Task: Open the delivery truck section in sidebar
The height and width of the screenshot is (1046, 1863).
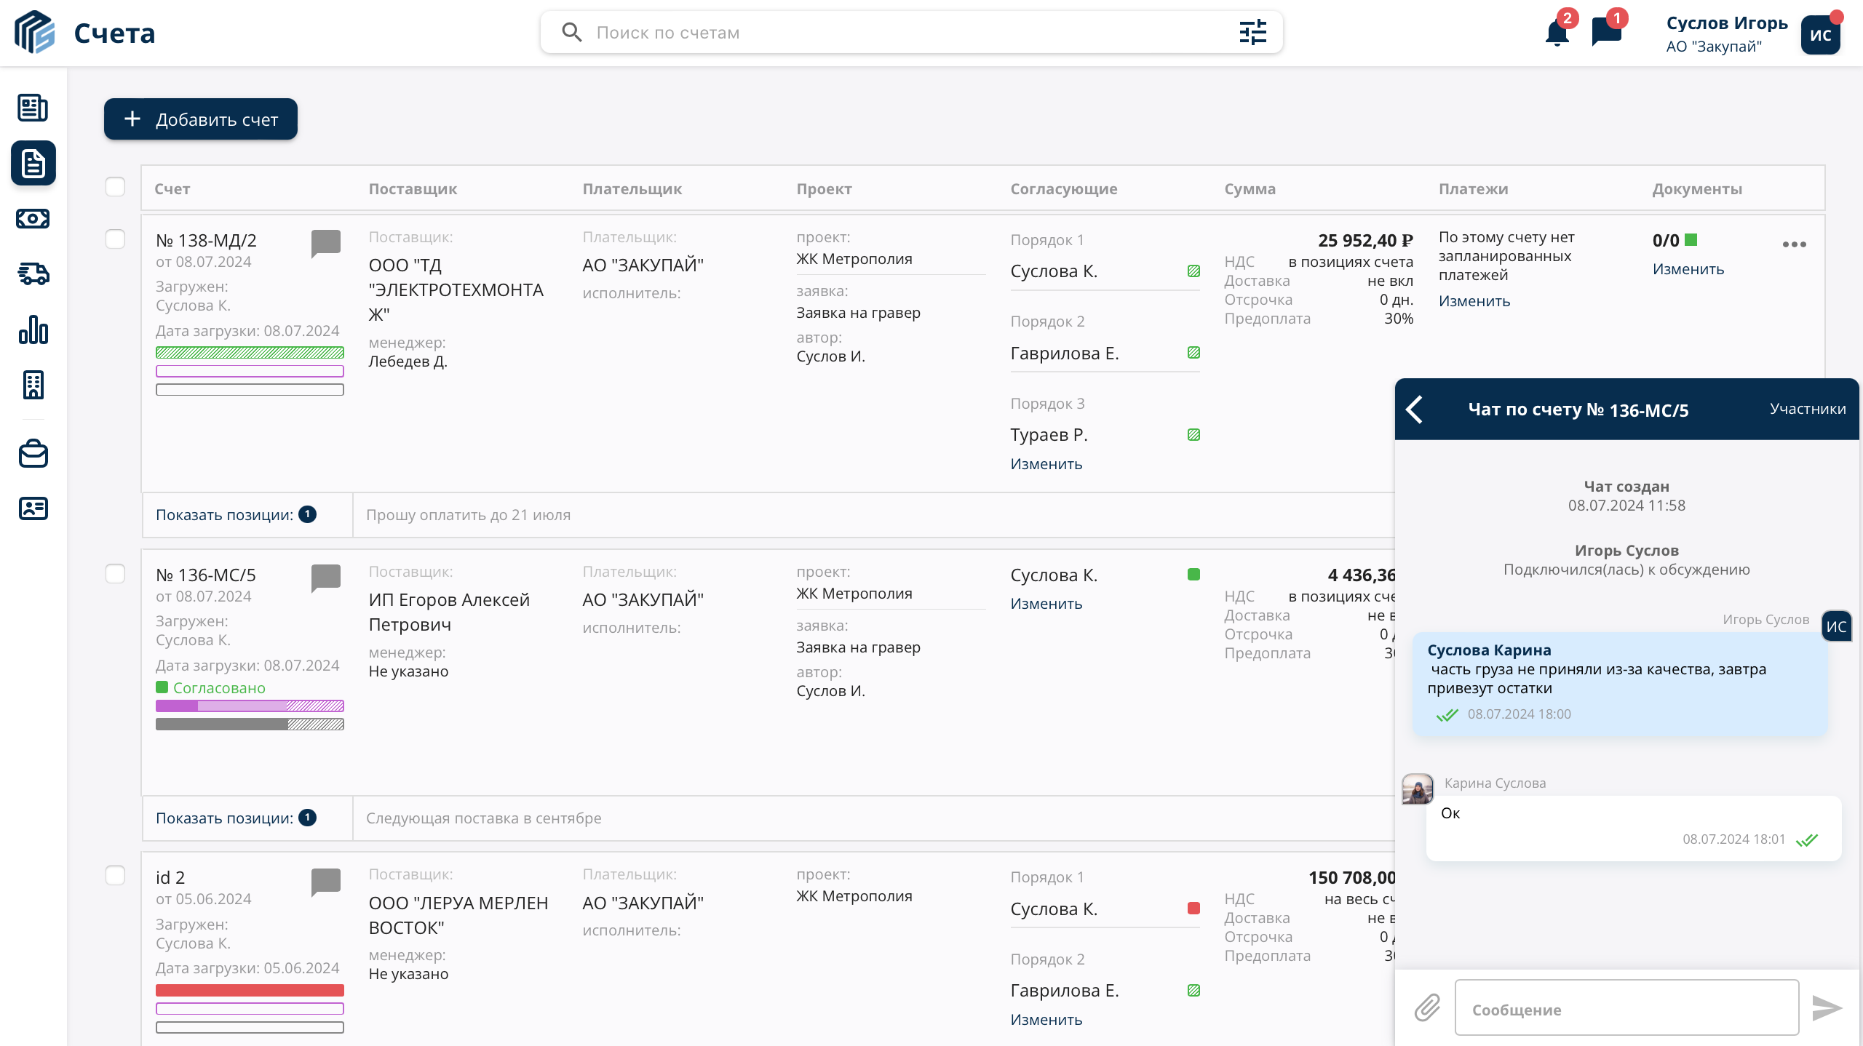Action: (x=33, y=274)
